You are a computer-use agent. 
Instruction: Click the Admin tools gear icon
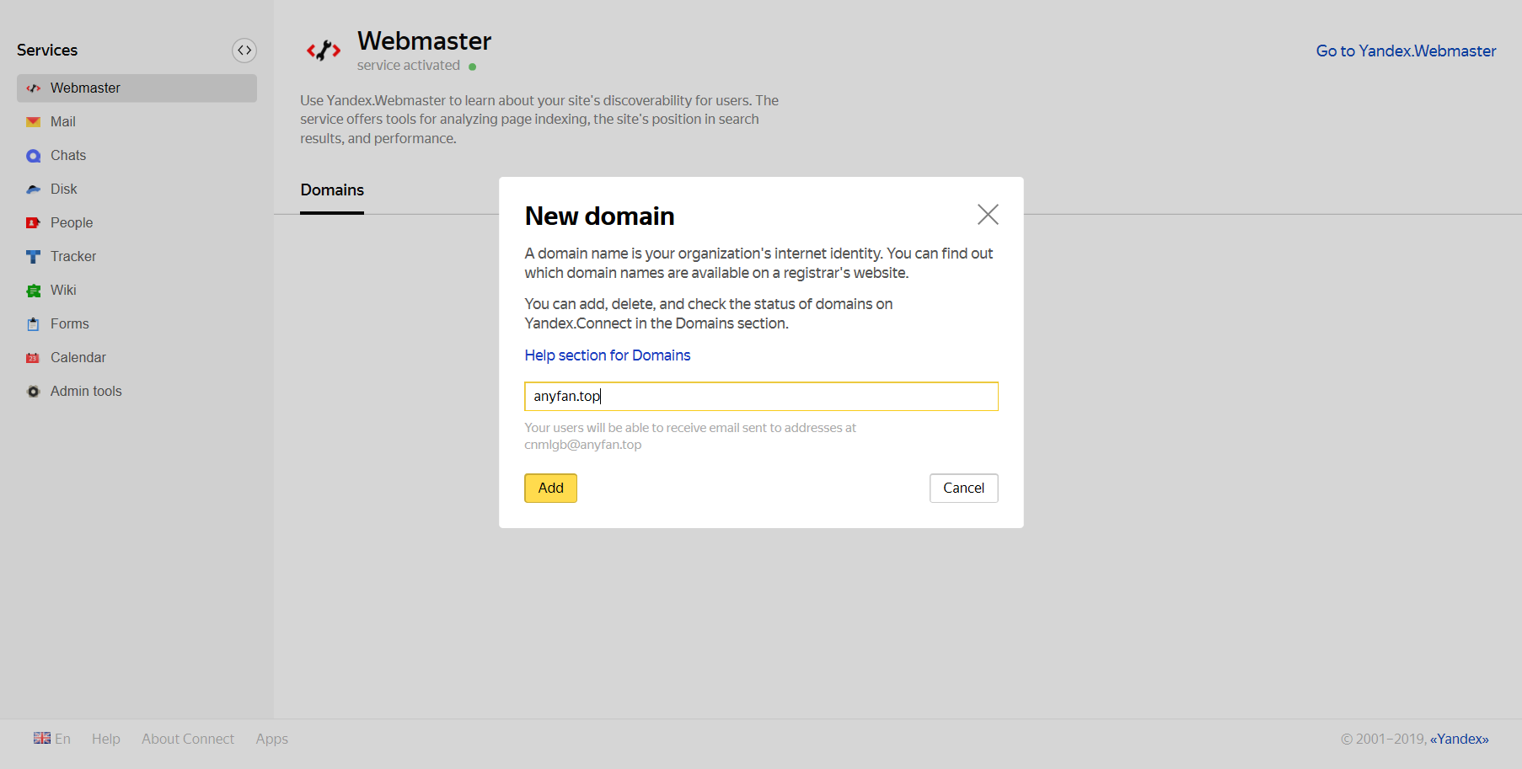[34, 392]
